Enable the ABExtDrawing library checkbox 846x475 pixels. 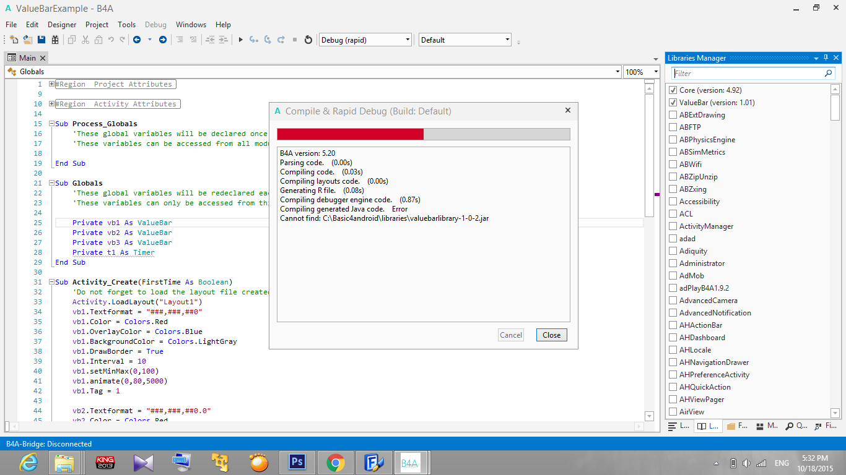673,115
